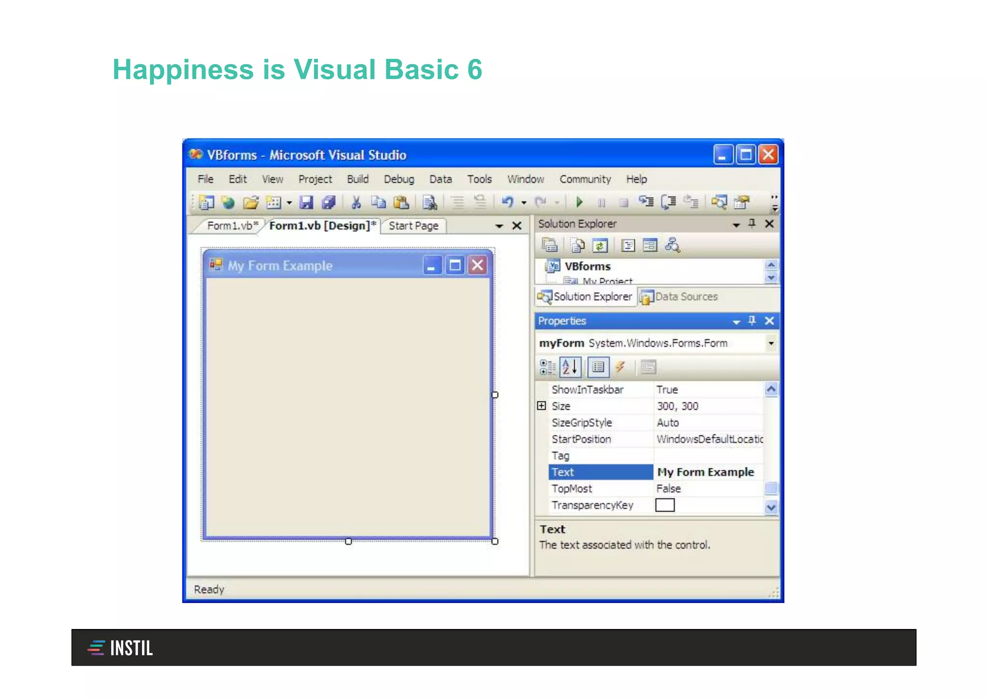Image resolution: width=988 pixels, height=698 pixels.
Task: Open Solution Explorer window position dropdown
Action: tap(736, 225)
